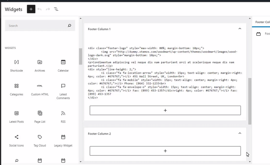Insert the RSS widget
The image size is (270, 165).
click(x=63, y=117)
